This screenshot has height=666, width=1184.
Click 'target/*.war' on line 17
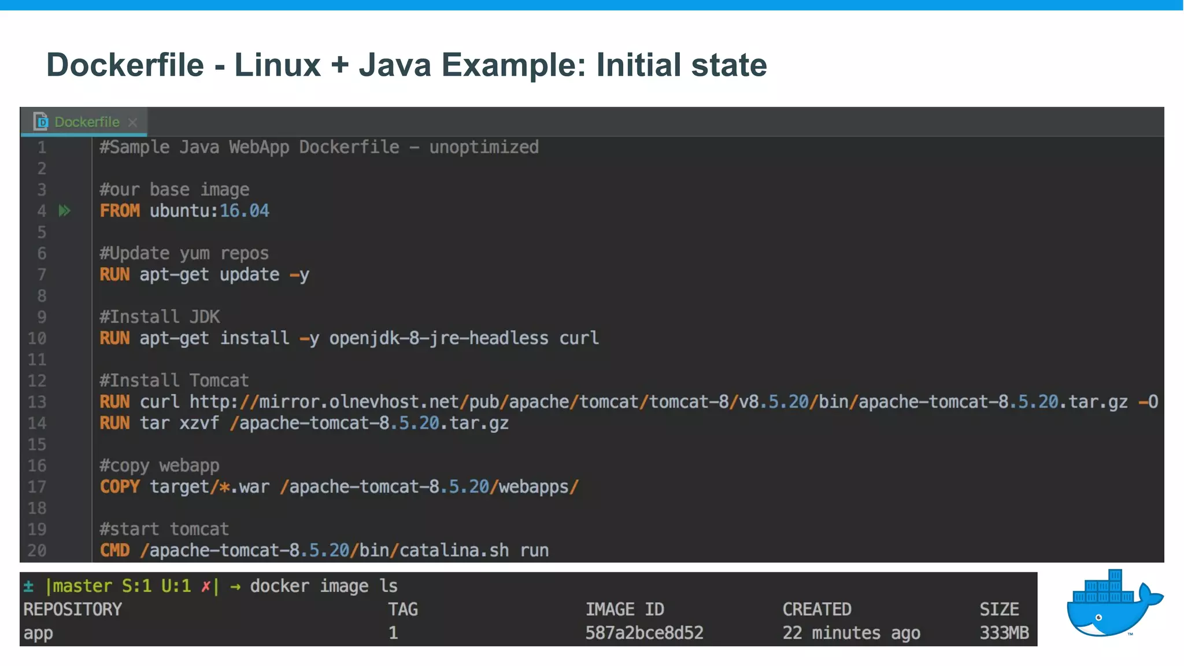(x=210, y=487)
